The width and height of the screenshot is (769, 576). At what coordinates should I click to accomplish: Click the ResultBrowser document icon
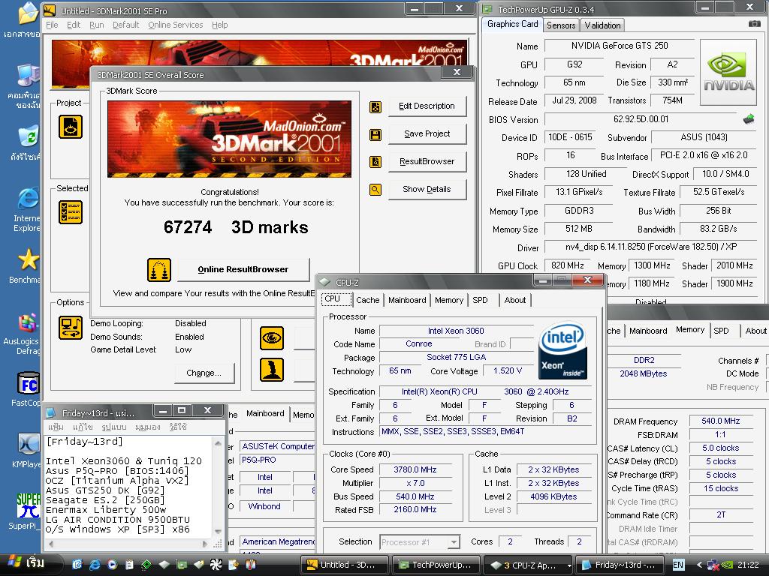coord(375,162)
